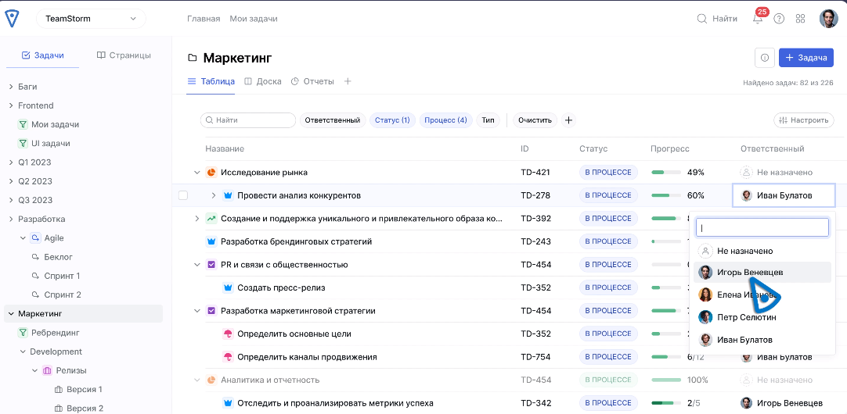Open the TeamStorm workspace dropdown
Viewport: 847px width, 414px height.
[x=91, y=19]
